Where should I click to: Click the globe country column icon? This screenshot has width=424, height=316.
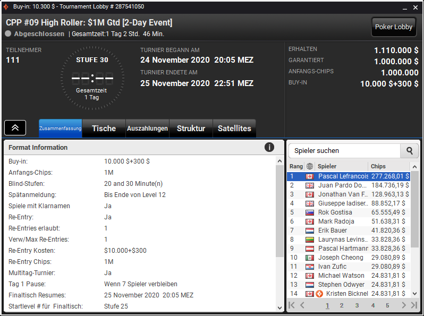point(310,166)
